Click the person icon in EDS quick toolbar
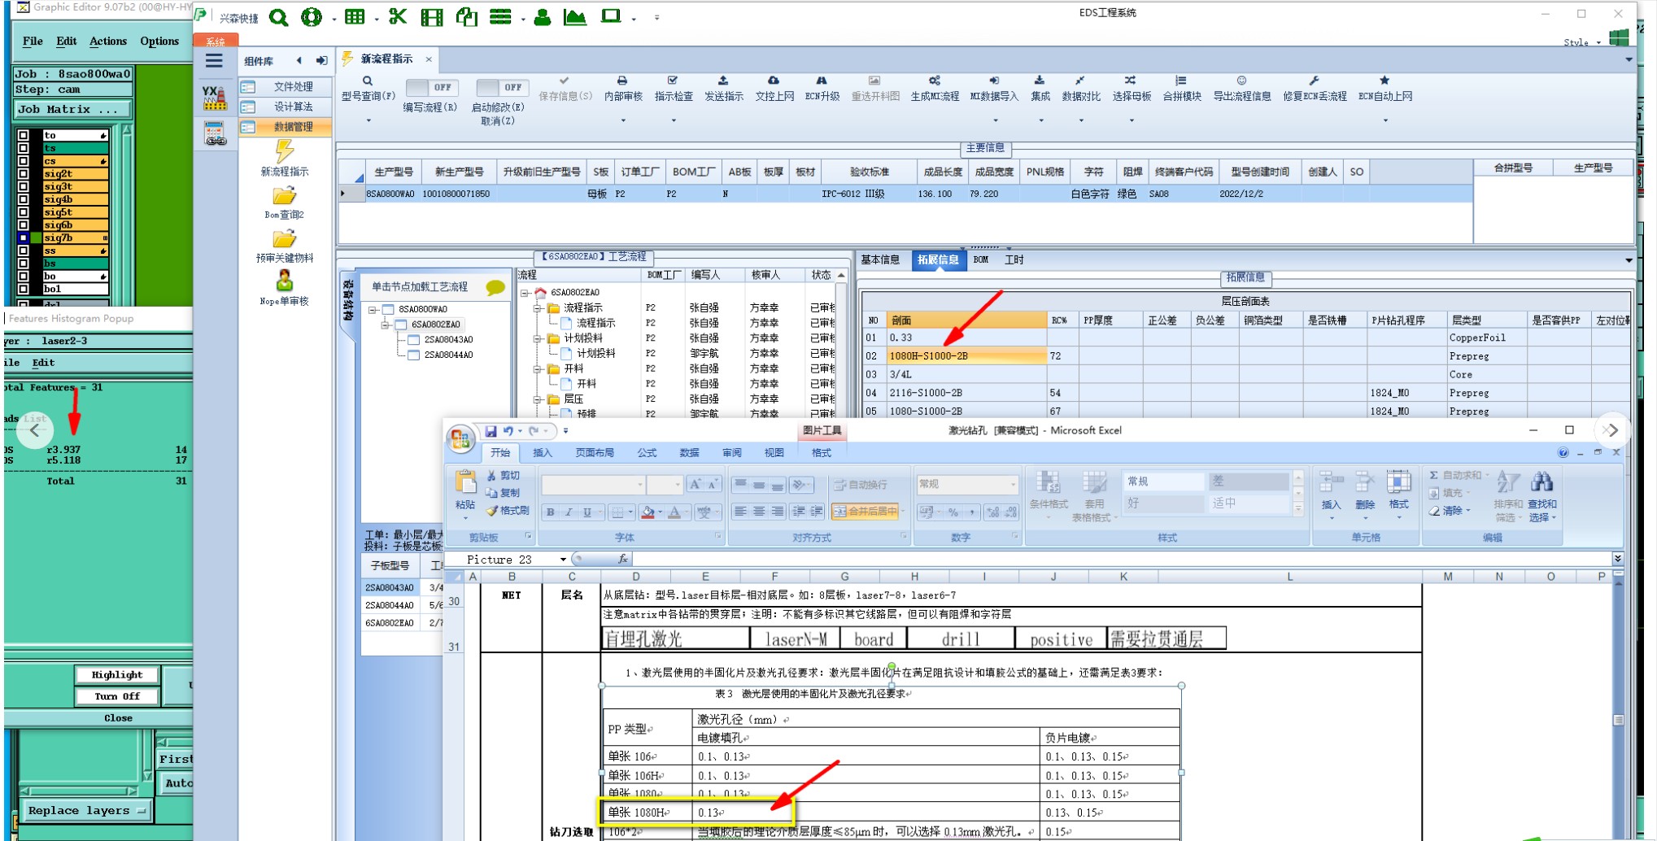 pyautogui.click(x=542, y=17)
